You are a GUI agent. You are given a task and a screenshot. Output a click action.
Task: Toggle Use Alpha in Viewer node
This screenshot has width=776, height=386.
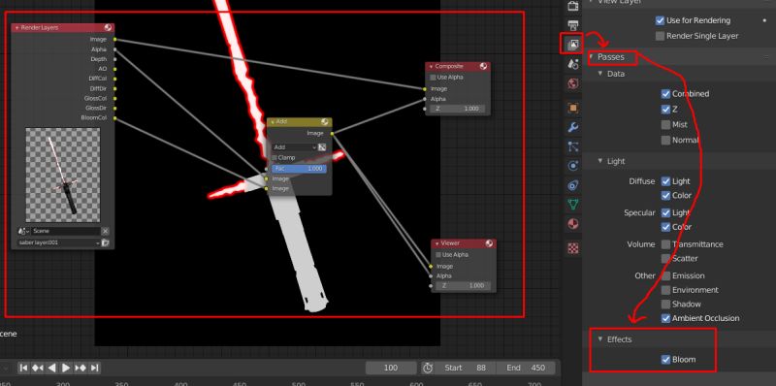438,254
